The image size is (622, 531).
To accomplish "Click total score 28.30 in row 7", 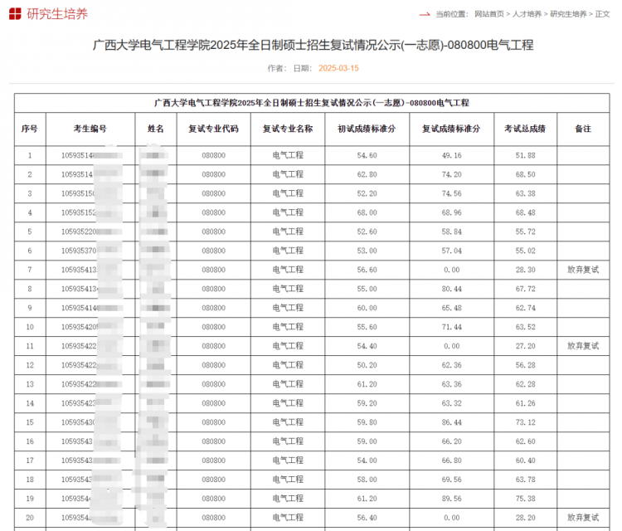I will [525, 270].
